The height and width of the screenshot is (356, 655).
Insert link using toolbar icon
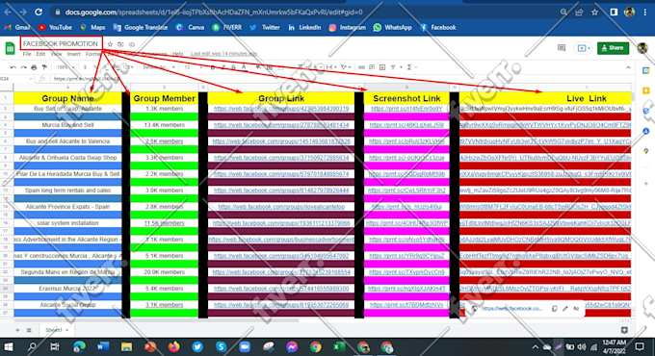[362, 67]
